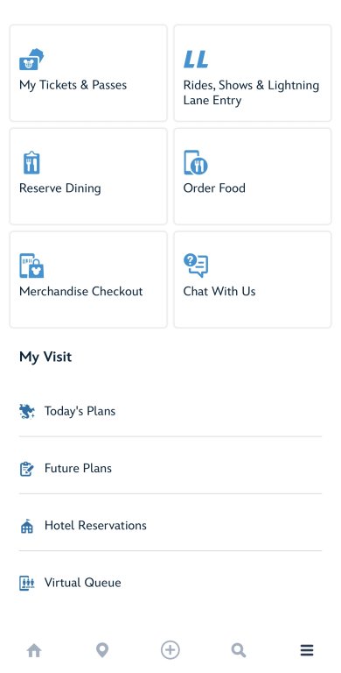This screenshot has height=673, width=341.
Task: Open the hamburger menu tab
Action: point(307,651)
